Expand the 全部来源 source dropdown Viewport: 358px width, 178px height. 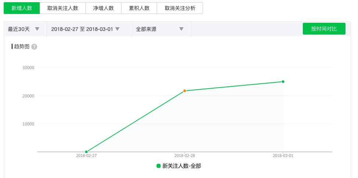pos(161,29)
